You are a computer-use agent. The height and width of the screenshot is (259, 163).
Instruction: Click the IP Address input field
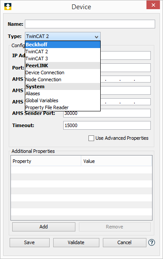[x=126, y=55]
